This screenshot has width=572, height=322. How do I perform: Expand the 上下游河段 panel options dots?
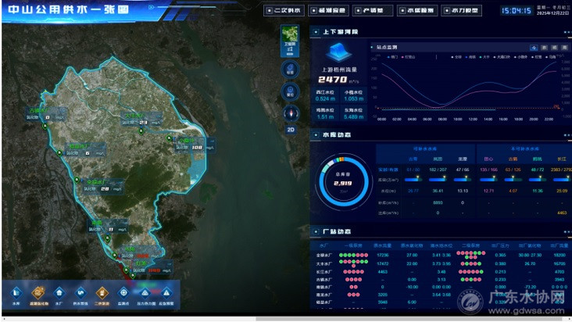[x=566, y=32]
